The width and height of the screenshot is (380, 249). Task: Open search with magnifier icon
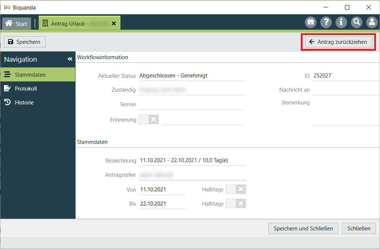357,22
